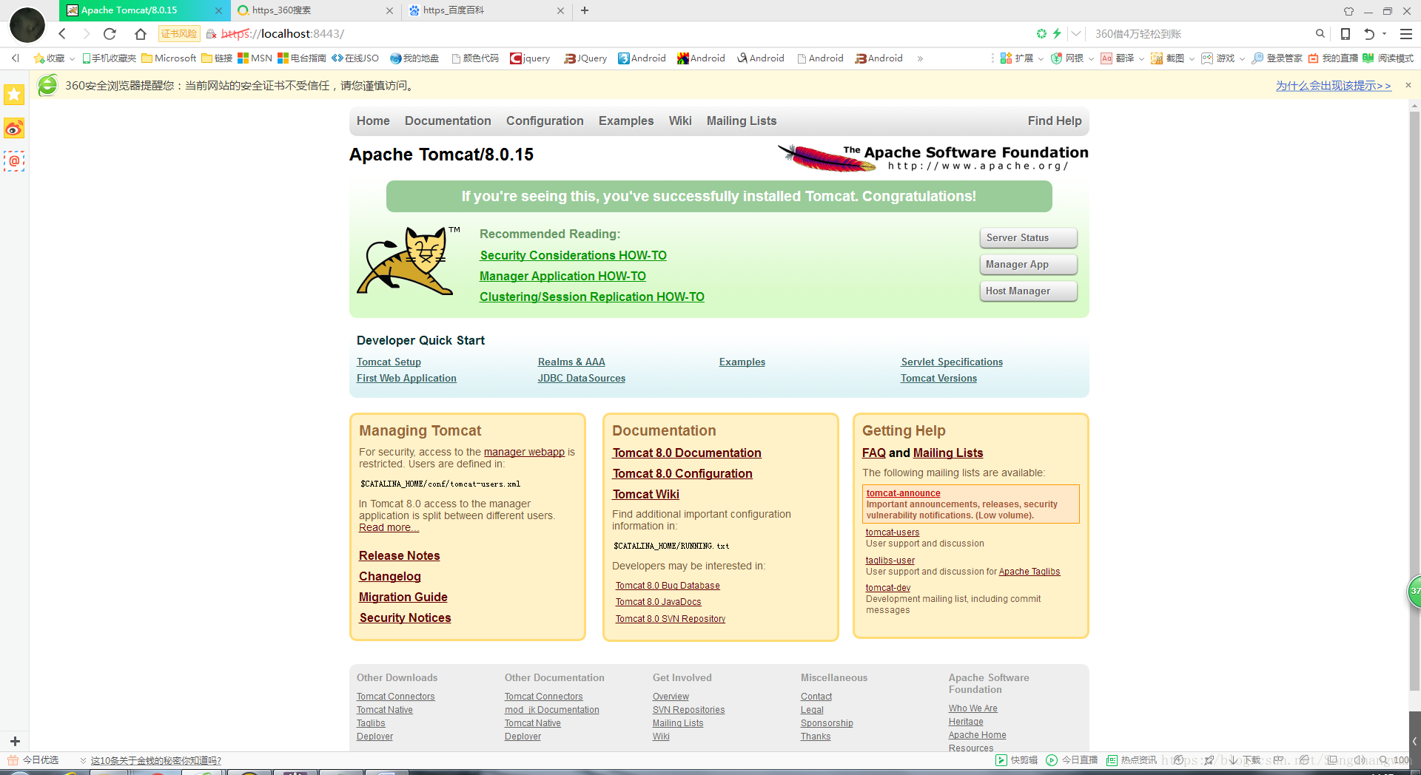Open the 截图 dropdown arrow
Image resolution: width=1421 pixels, height=775 pixels.
[1192, 58]
